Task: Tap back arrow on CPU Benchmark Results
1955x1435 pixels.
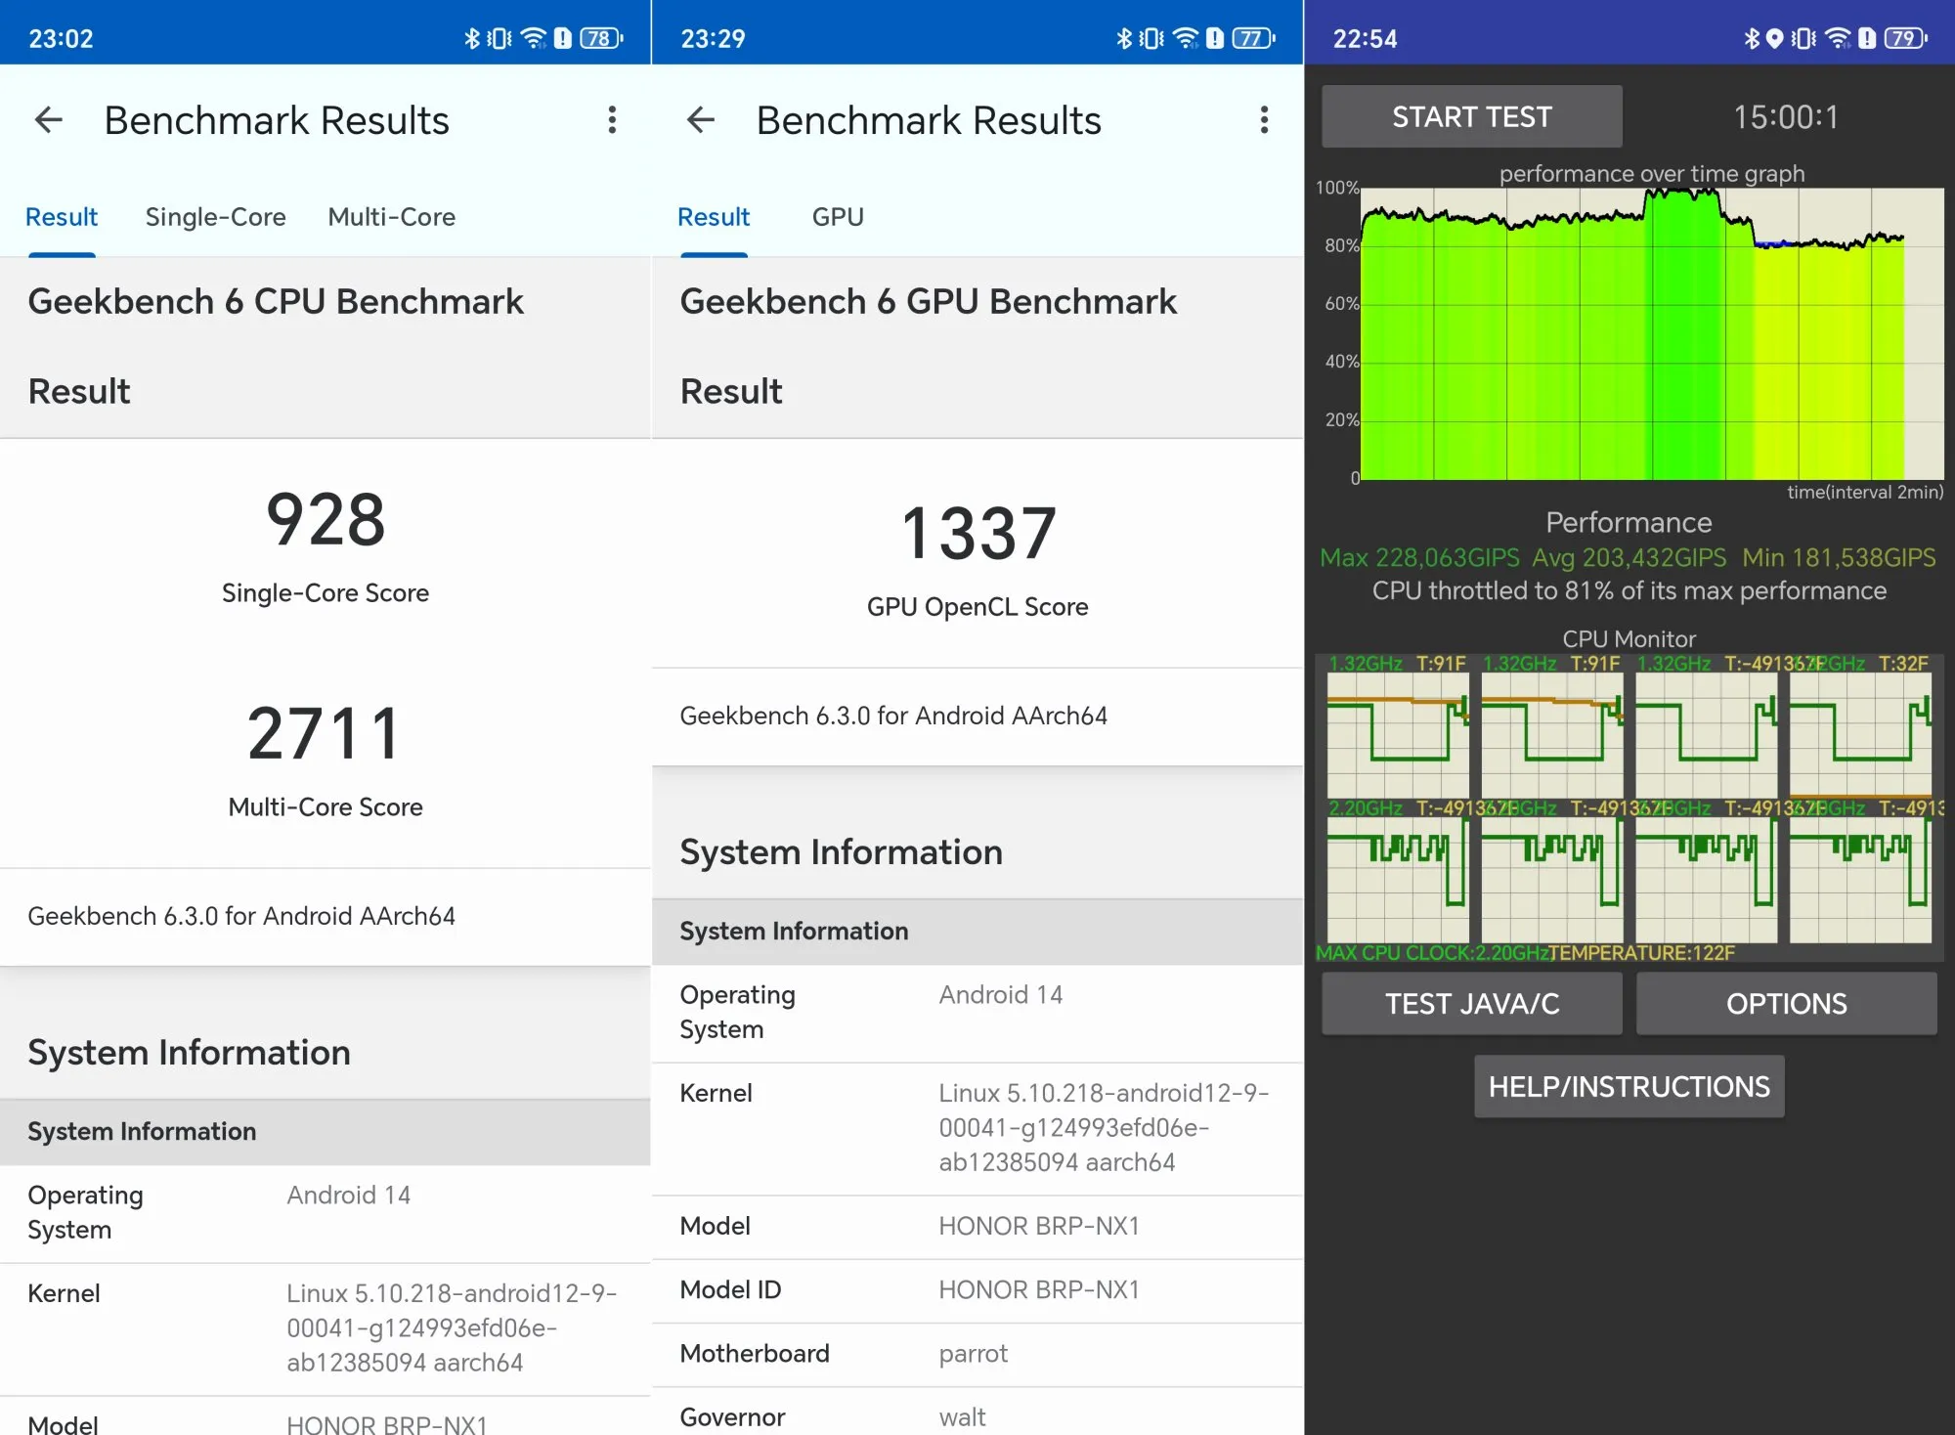Action: pyautogui.click(x=49, y=120)
